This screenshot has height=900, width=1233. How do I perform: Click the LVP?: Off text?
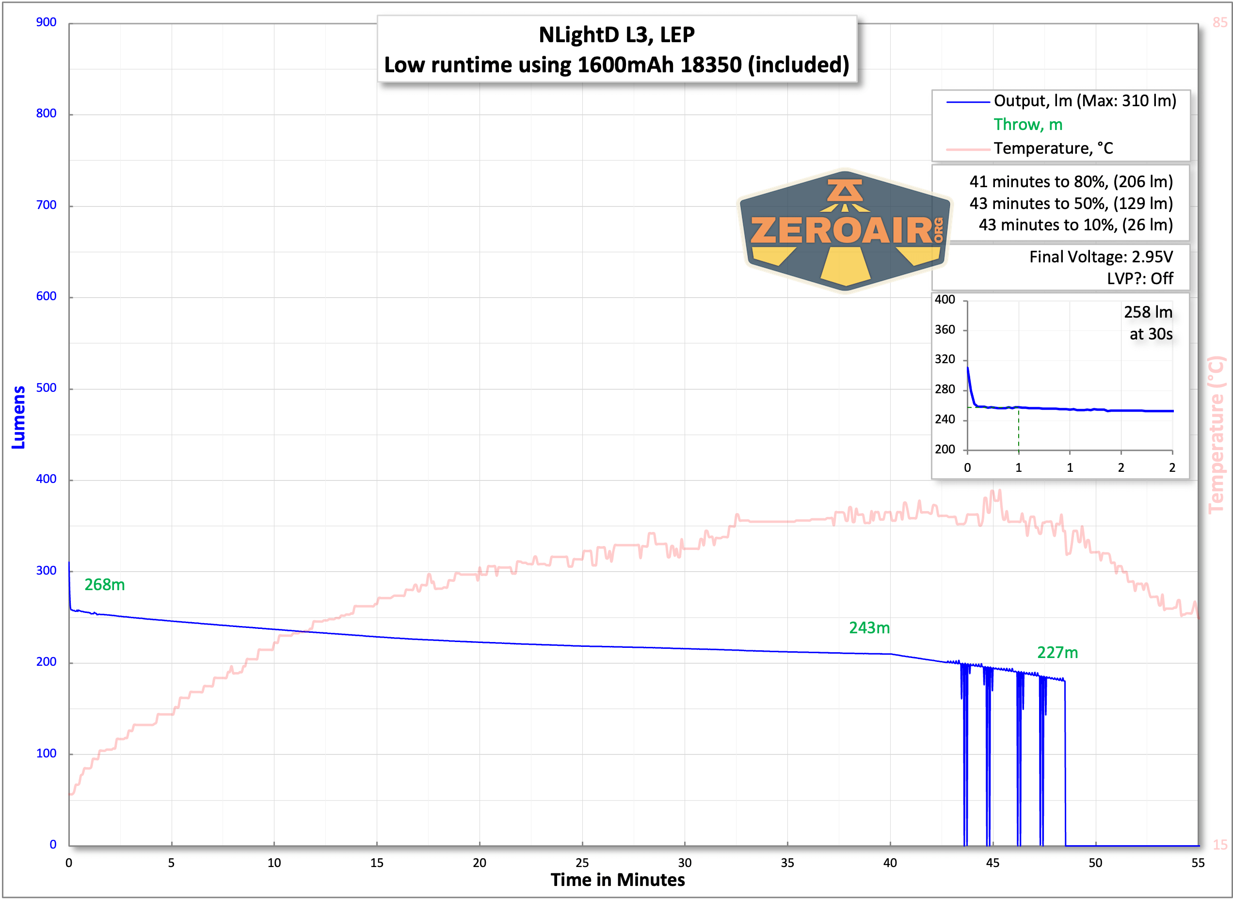(1139, 278)
